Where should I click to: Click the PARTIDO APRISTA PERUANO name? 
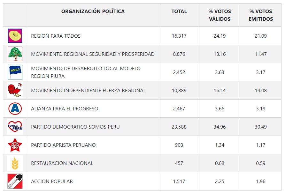pos(63,145)
